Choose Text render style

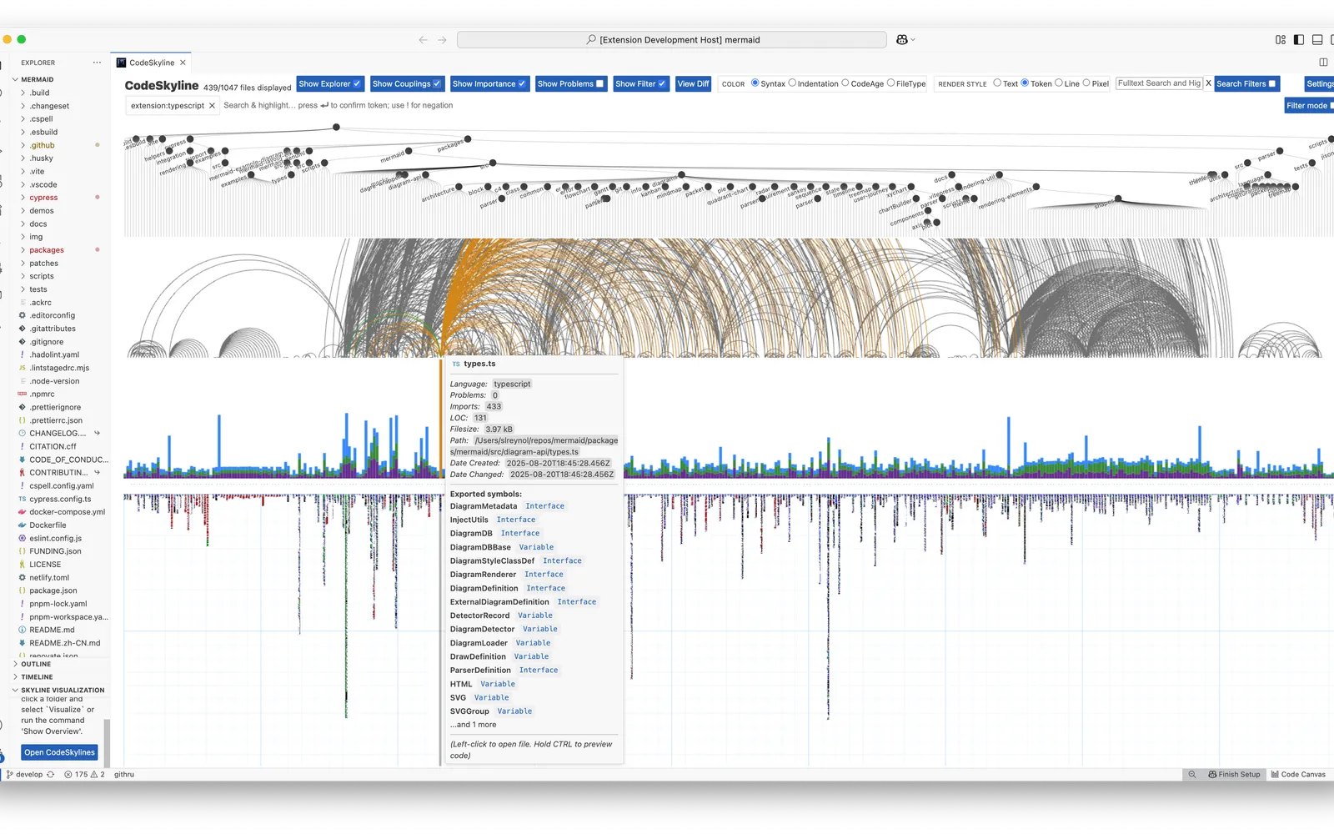pos(997,83)
